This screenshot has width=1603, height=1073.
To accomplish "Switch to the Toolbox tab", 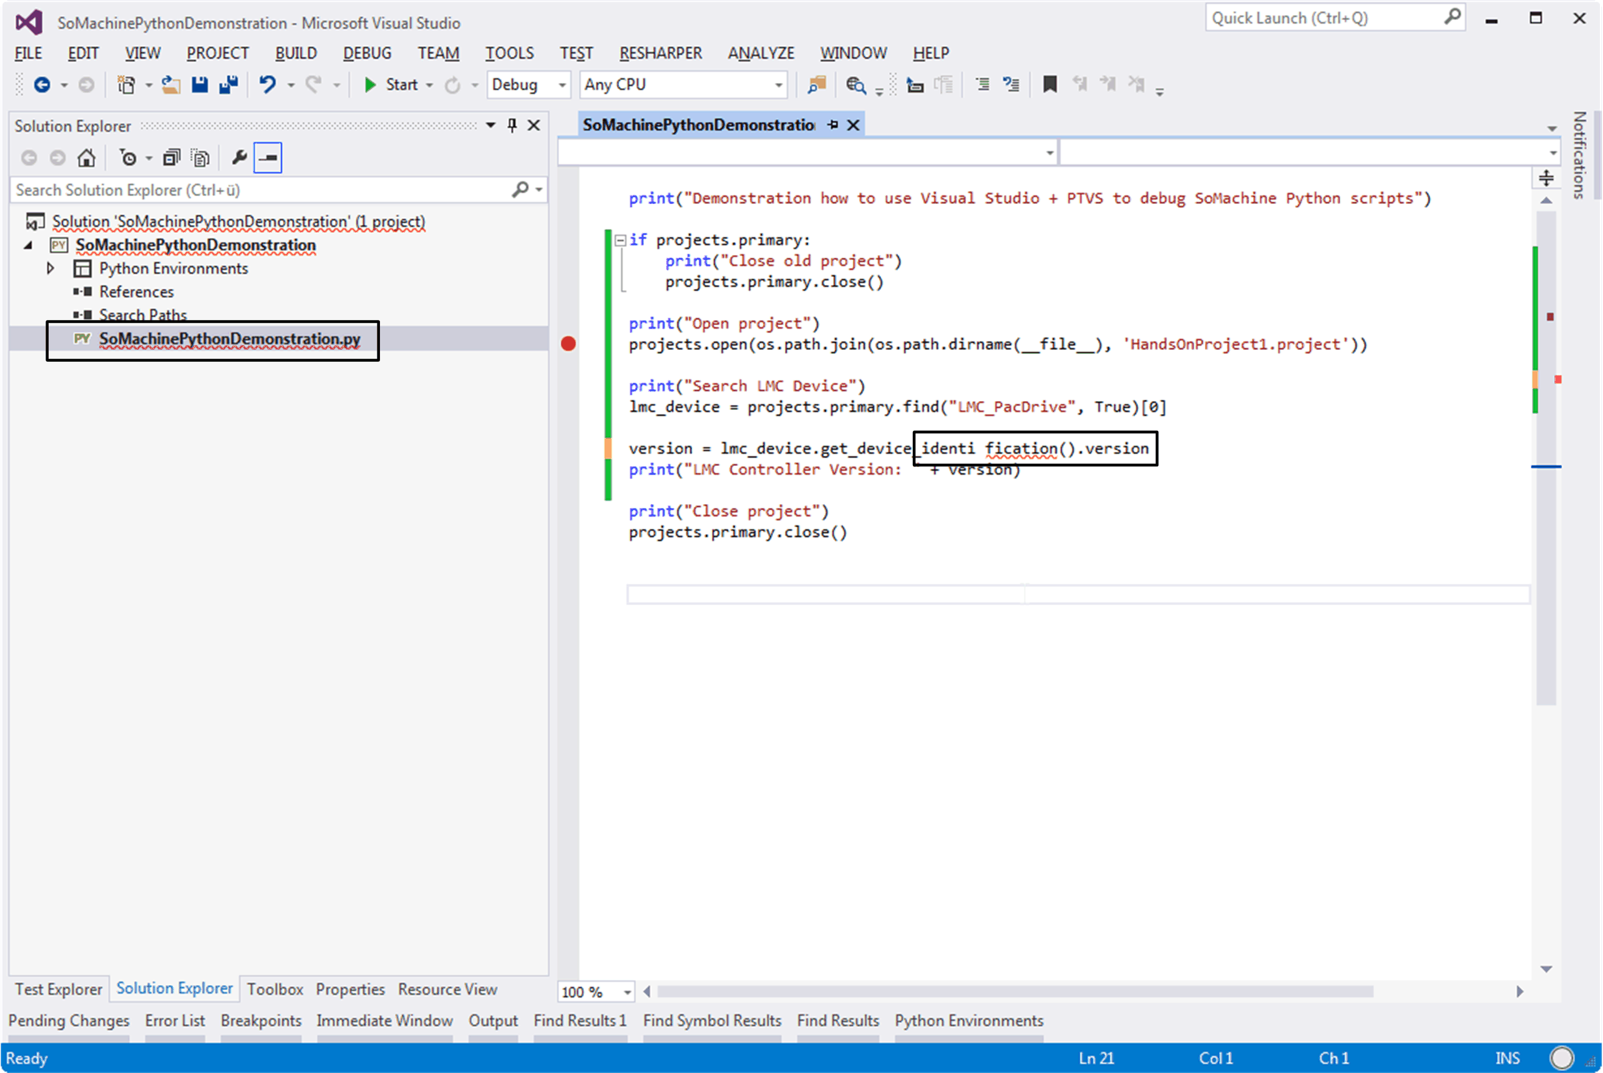I will click(275, 989).
